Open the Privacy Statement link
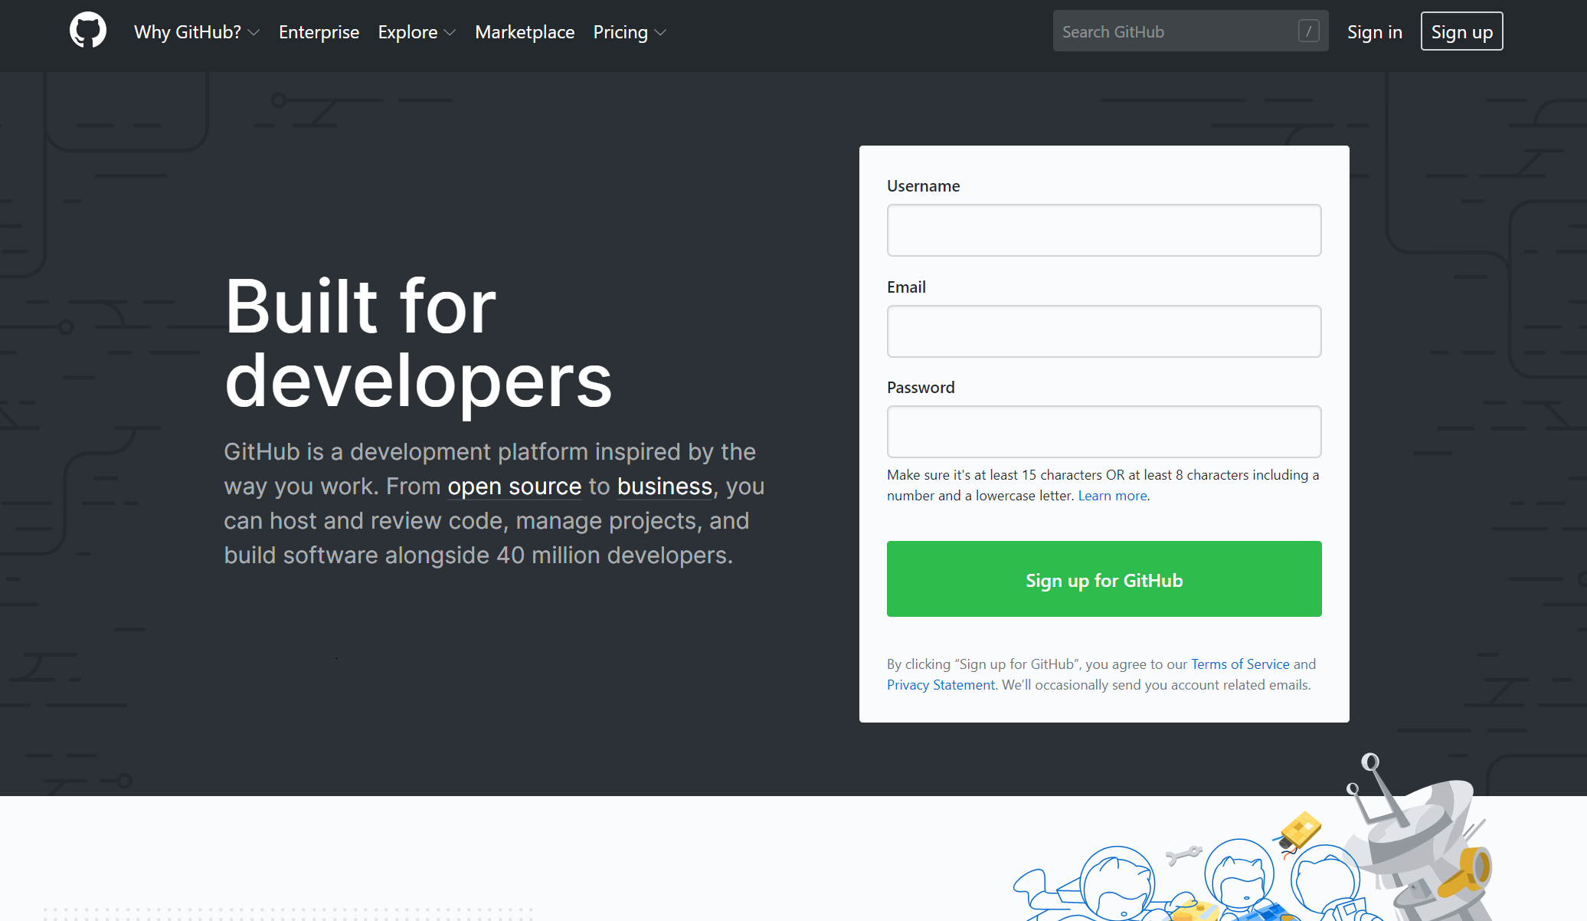Screen dimensions: 1587x921 click(x=941, y=685)
